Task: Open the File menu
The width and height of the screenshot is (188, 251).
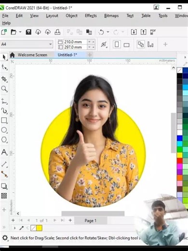Action: [x=5, y=16]
